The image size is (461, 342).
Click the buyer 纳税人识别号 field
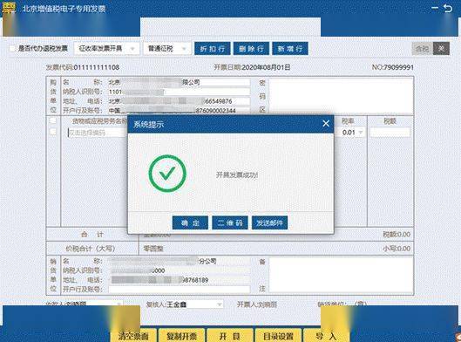click(x=180, y=92)
